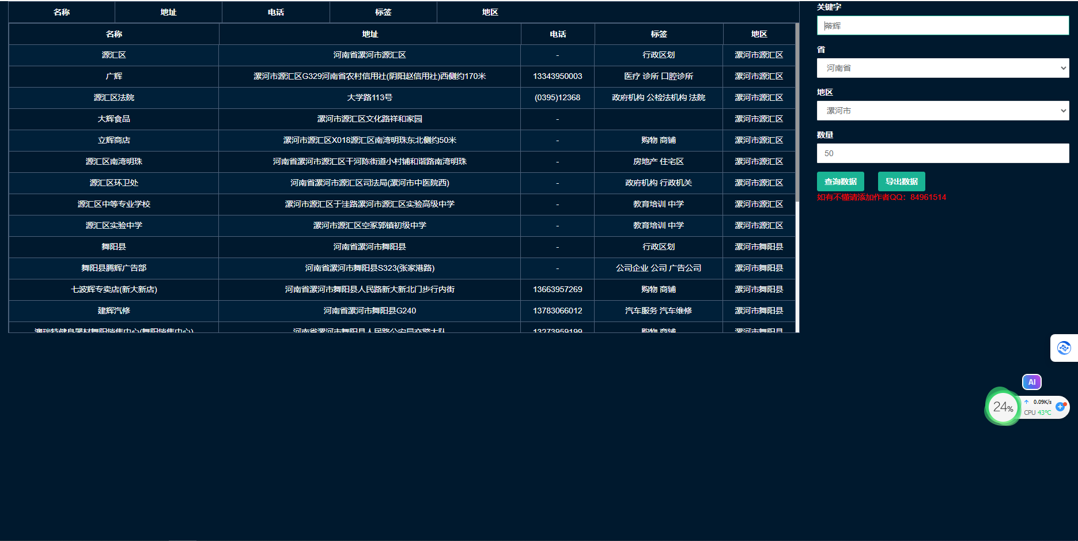
Task: Open the blue wave floating icon on right edge
Action: coord(1064,348)
